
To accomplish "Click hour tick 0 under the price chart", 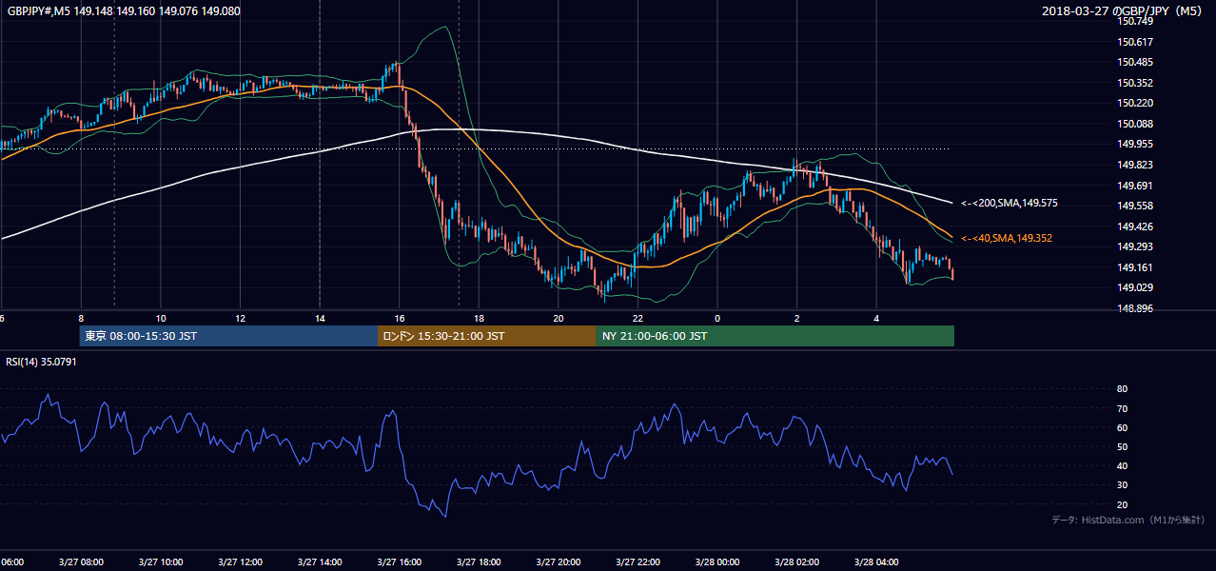I will coord(717,319).
